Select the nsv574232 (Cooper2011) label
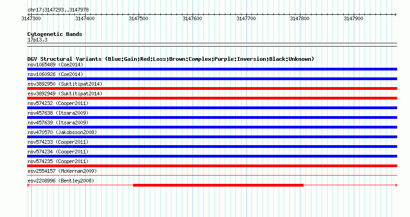Viewport: 410px width, 217px height. pyautogui.click(x=58, y=103)
